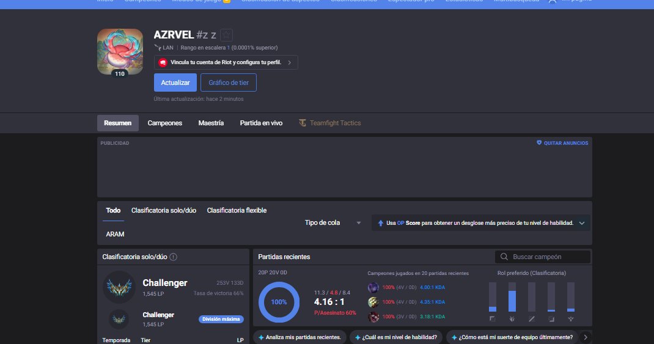The height and width of the screenshot is (344, 654).
Task: Click ¿Cómo está mi suerte de equipo chip
Action: pos(513,337)
